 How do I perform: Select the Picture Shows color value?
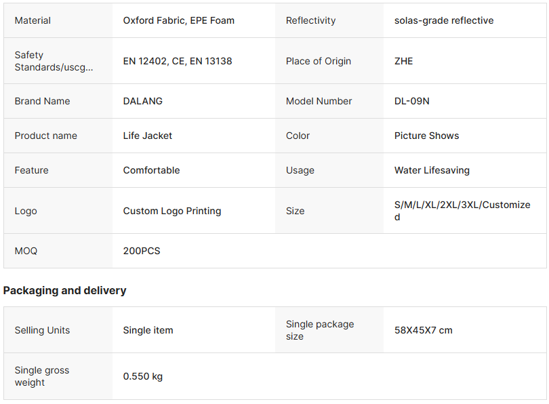426,136
